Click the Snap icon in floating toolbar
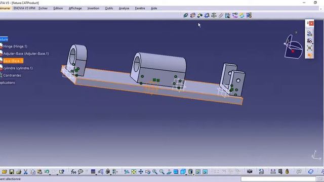 [309, 40]
